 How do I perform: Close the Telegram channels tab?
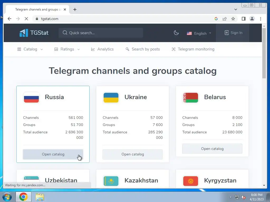(65, 9)
